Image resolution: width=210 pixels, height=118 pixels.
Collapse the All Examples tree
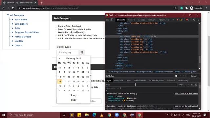pyautogui.click(x=8, y=15)
